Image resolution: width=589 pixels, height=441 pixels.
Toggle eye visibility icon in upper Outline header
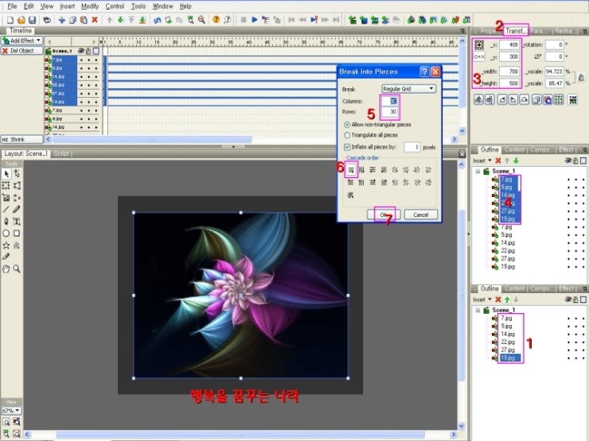click(x=568, y=161)
